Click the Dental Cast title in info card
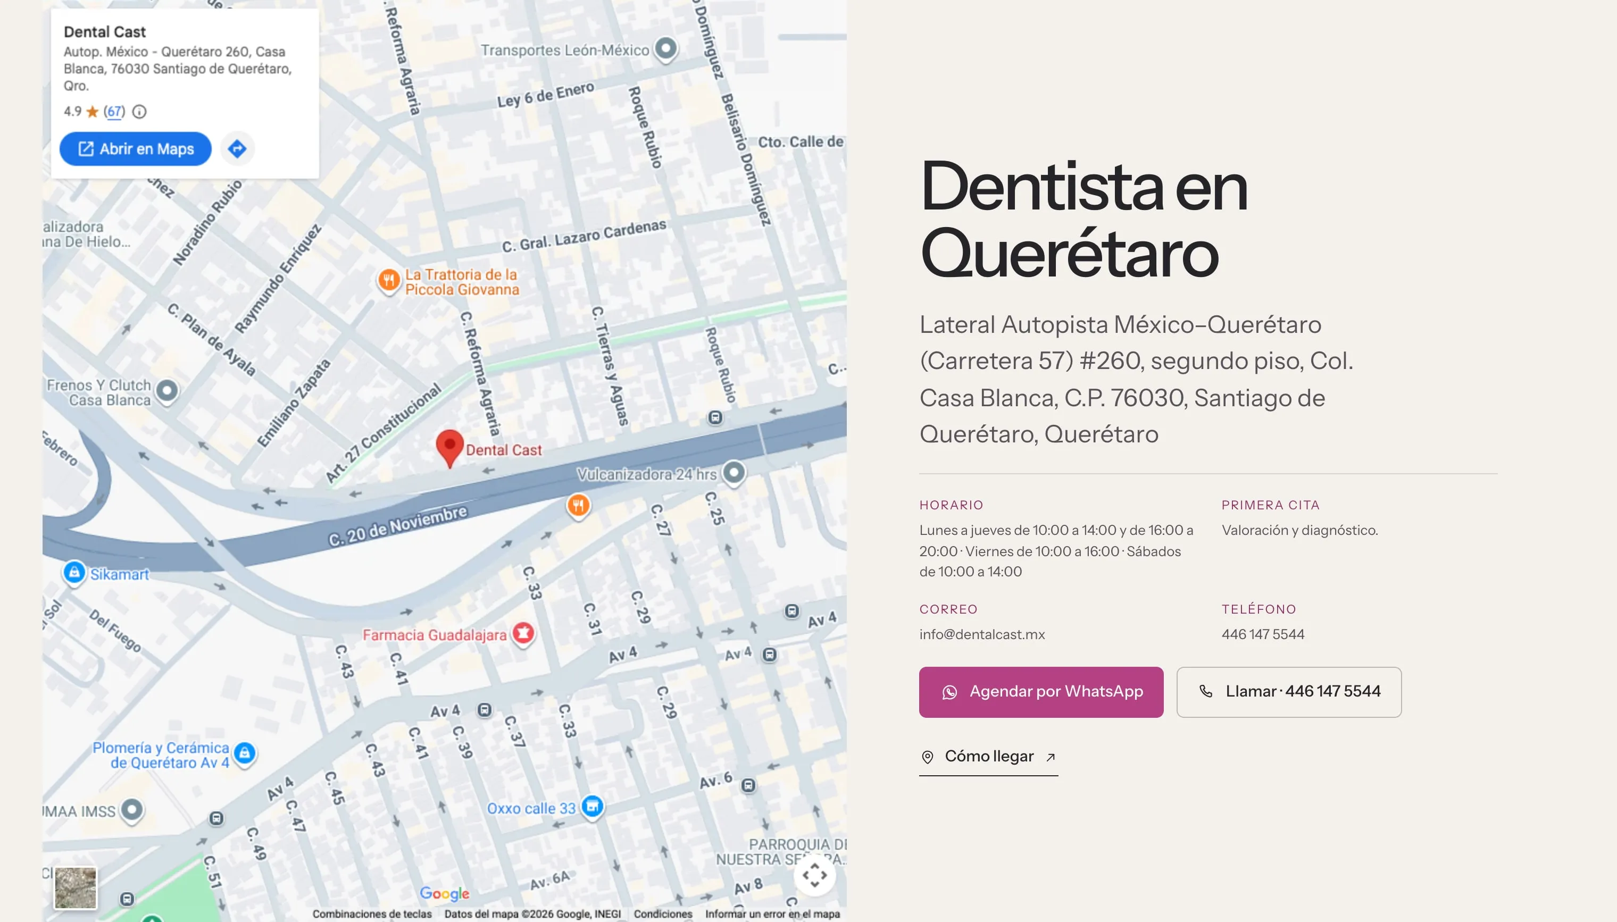Screen dimensions: 1617x922 [x=104, y=32]
